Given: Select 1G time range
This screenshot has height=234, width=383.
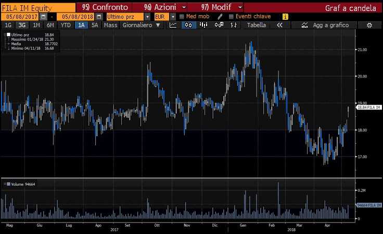Looking at the screenshot, I should (x=8, y=25).
